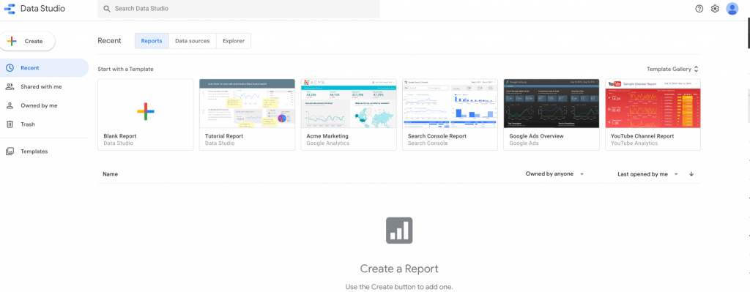
Task: Click the 'Google Ads Overview' title text
Action: (x=537, y=136)
